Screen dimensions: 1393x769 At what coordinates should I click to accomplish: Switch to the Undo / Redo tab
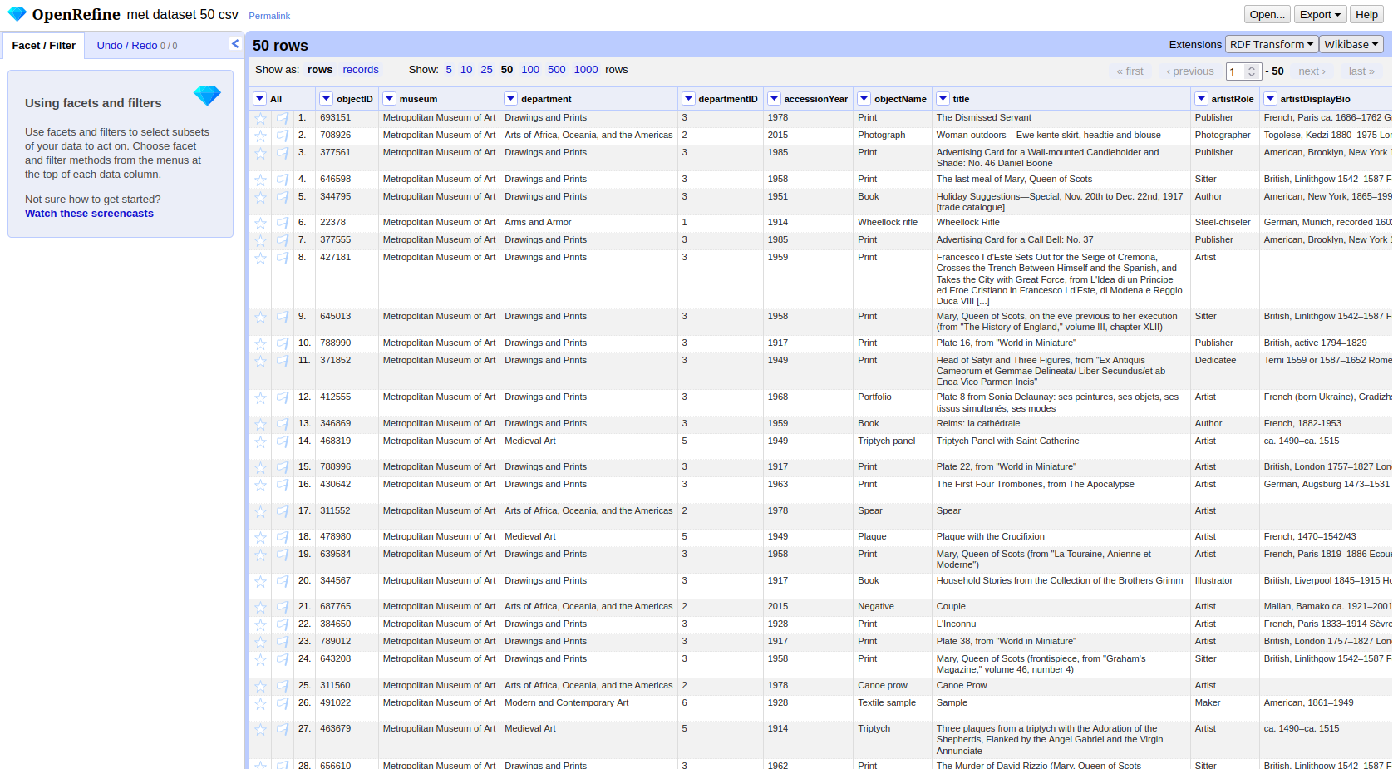pos(136,46)
